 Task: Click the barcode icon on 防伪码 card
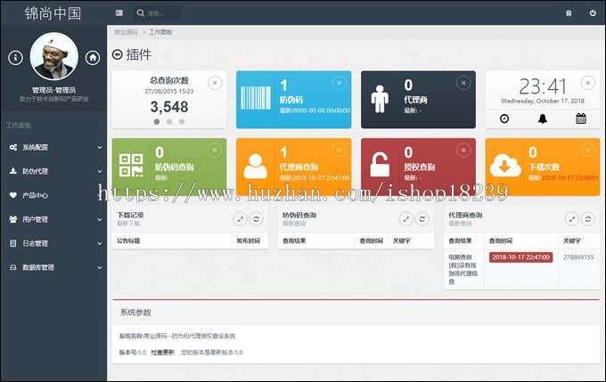(256, 98)
